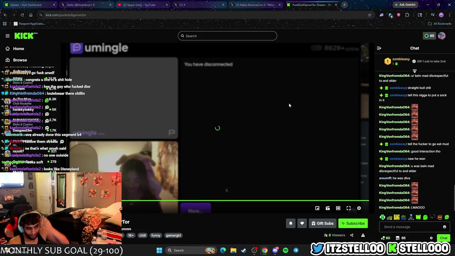Screen dimensions: 455x256
Task: Select the 18+ tag
Action: [x=131, y=235]
